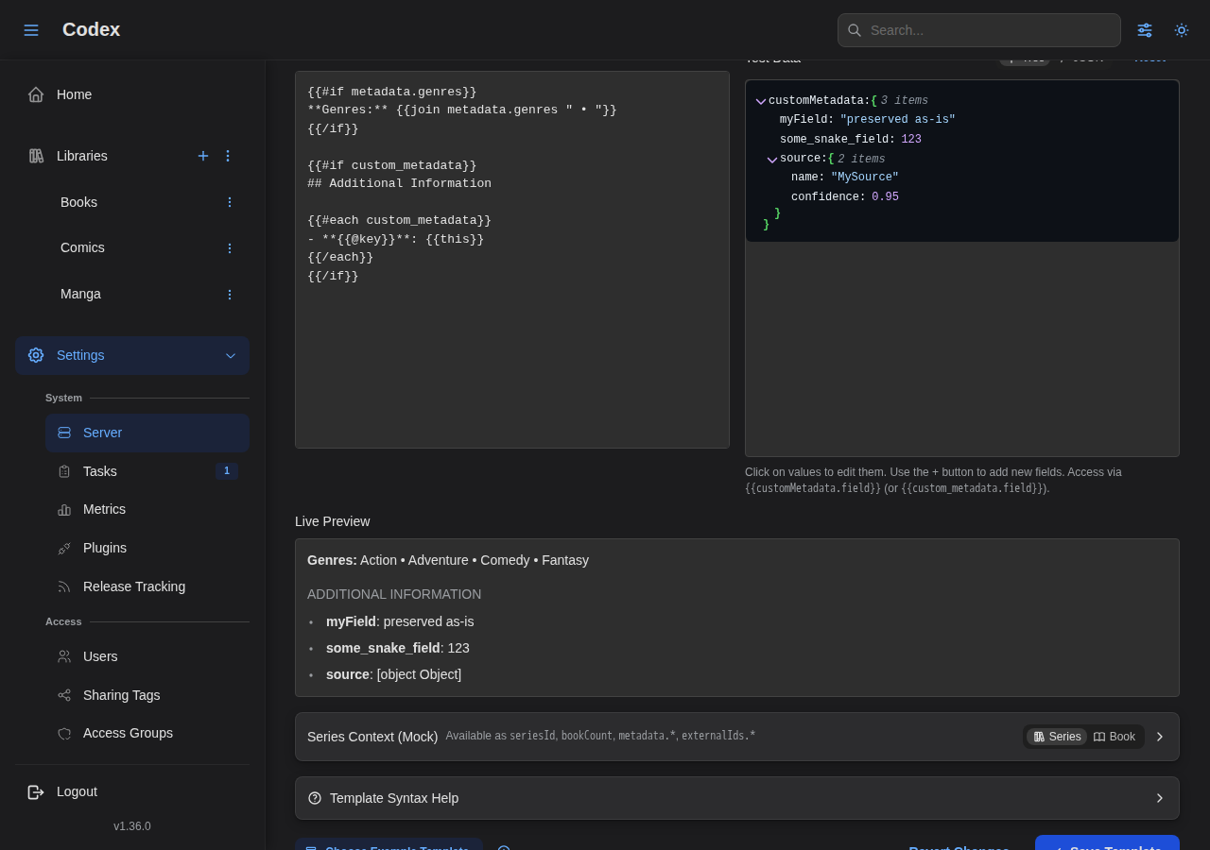Collapse the source JSON node

pos(772,160)
